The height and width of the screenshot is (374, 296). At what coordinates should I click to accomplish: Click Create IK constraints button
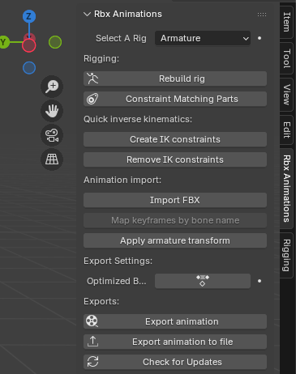pyautogui.click(x=175, y=139)
